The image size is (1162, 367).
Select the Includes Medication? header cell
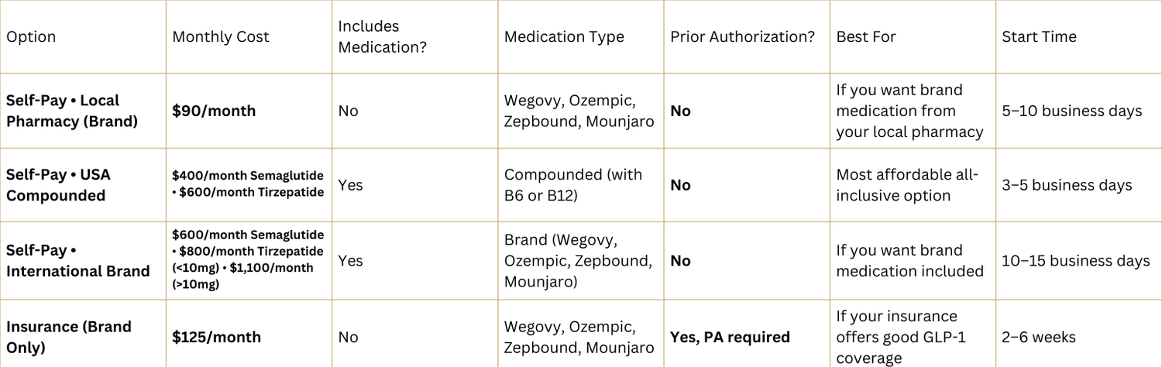pos(383,36)
